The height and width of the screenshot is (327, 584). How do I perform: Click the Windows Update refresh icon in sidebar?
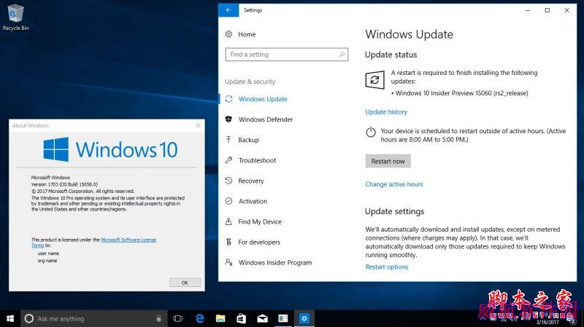(x=228, y=99)
